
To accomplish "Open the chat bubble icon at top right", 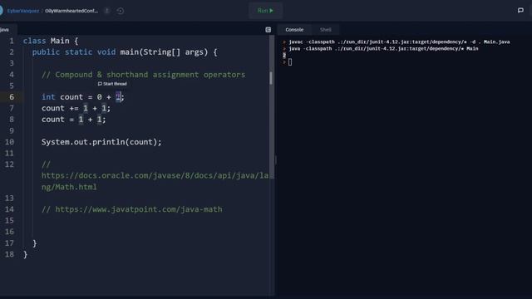I will (x=520, y=11).
